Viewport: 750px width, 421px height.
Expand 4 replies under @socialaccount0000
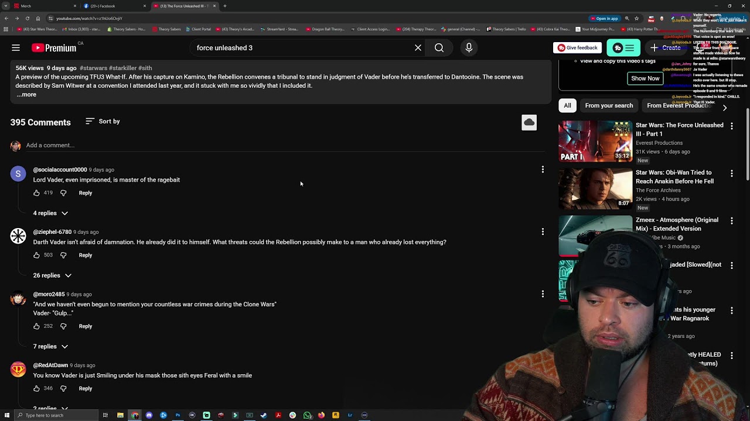pyautogui.click(x=50, y=213)
